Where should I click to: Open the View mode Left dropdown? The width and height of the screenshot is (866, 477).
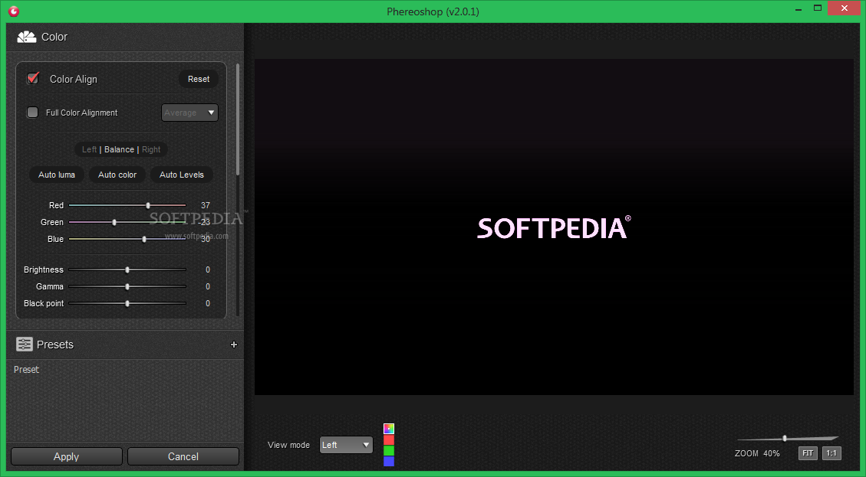(x=346, y=445)
